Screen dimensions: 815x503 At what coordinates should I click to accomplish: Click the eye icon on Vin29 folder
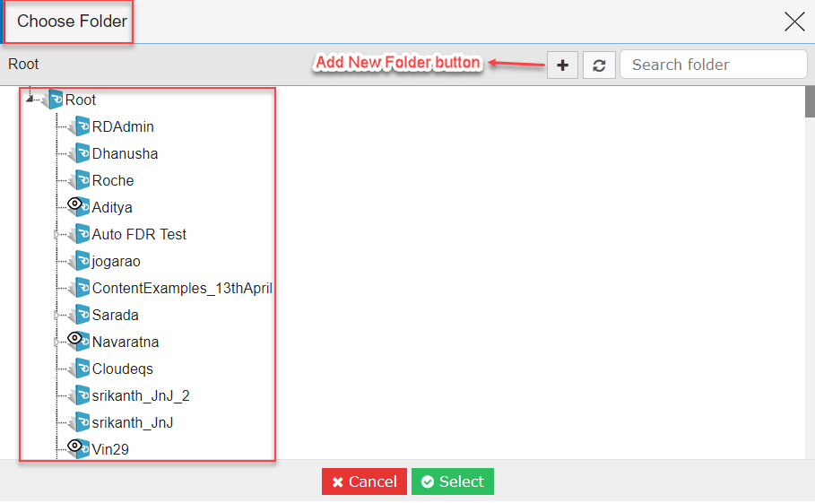click(74, 446)
